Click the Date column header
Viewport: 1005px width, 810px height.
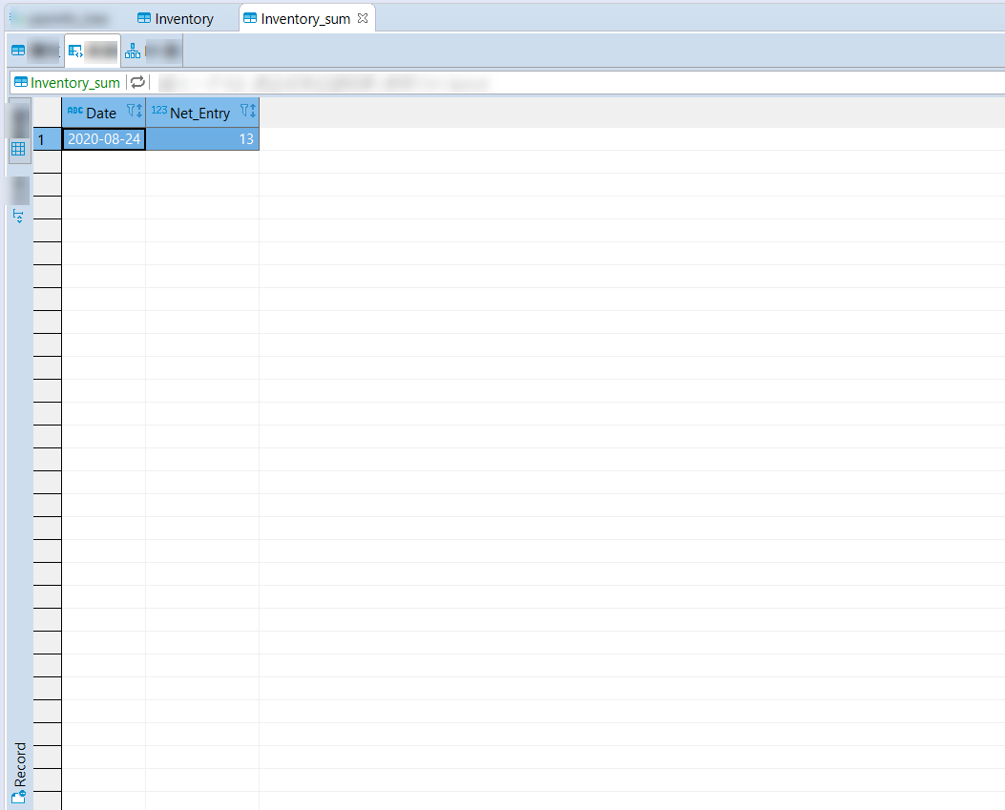pyautogui.click(x=101, y=113)
